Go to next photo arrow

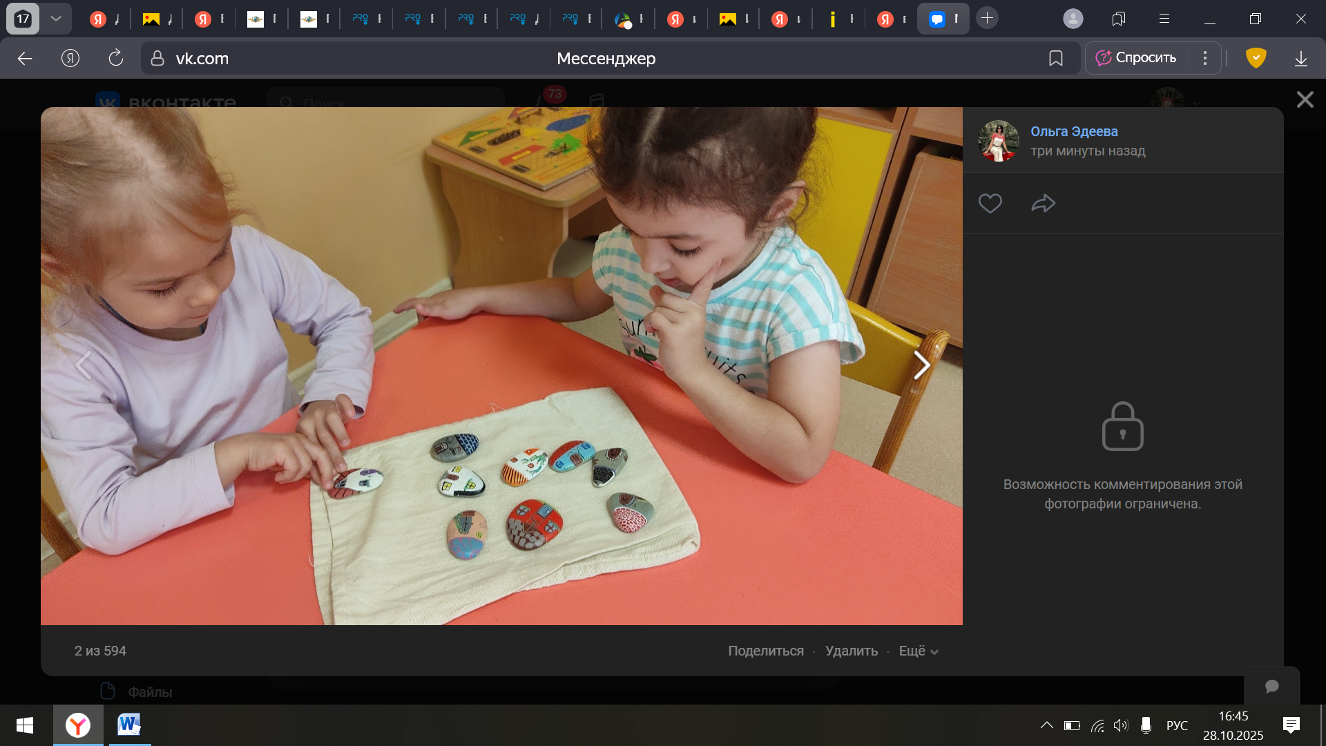(x=921, y=365)
